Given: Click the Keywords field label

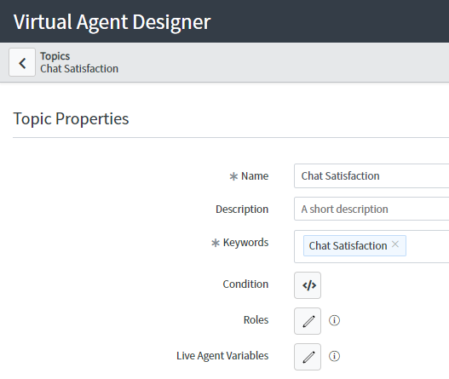Looking at the screenshot, I should 245,243.
